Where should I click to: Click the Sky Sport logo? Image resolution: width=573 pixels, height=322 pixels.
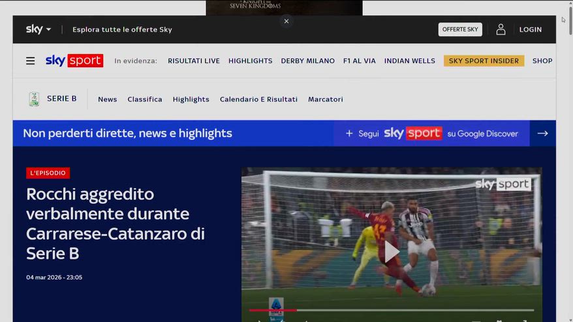74,61
